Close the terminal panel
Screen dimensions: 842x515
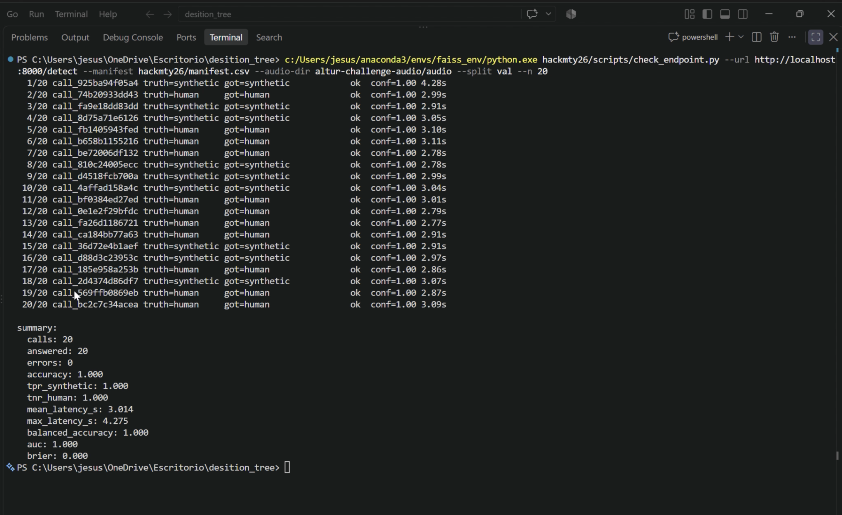point(833,37)
